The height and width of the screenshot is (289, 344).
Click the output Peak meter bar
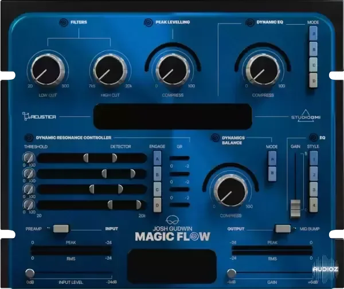pyautogui.click(x=272, y=248)
